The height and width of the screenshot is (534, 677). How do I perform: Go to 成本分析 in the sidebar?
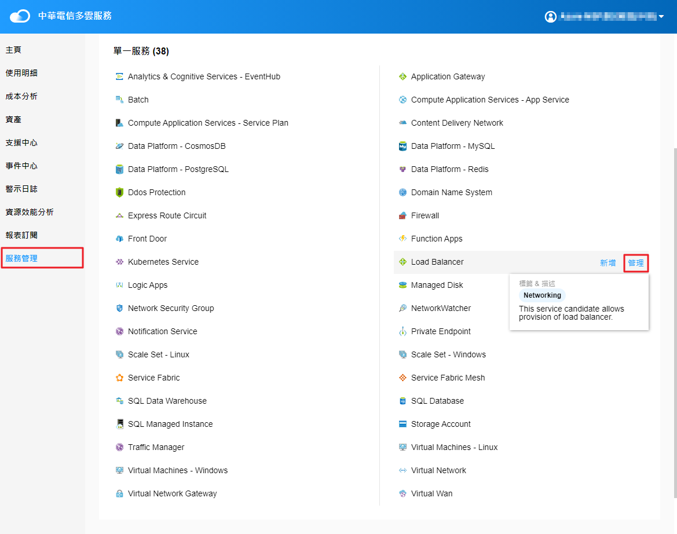click(x=21, y=96)
